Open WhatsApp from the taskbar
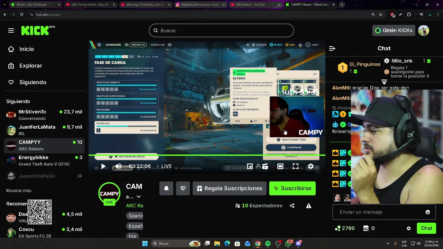This screenshot has height=249, width=443. tap(288, 243)
